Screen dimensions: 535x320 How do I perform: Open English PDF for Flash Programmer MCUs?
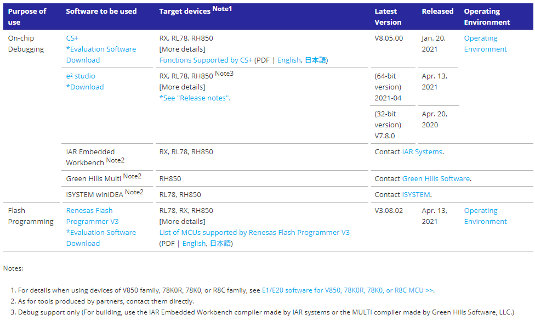point(194,244)
